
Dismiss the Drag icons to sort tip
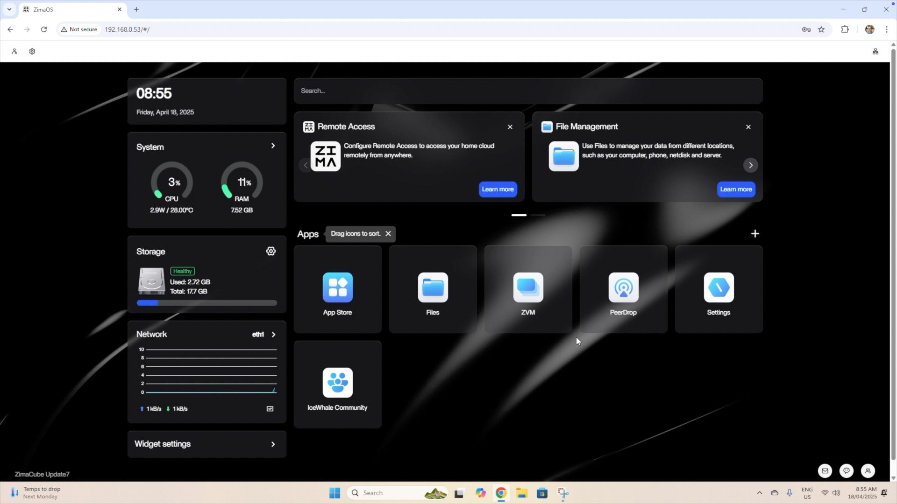click(x=388, y=234)
